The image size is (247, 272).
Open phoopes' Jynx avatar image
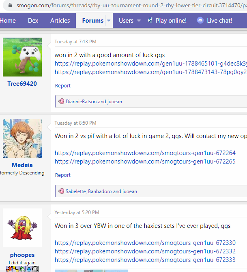[22, 228]
